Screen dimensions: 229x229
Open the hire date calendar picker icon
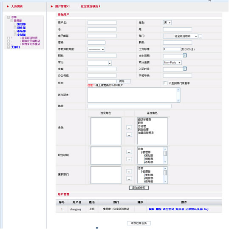(x=185, y=69)
